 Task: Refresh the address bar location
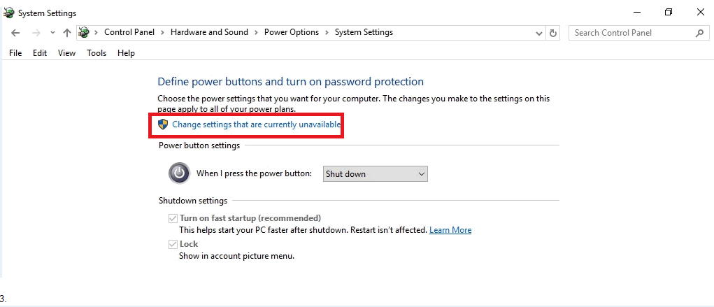pyautogui.click(x=552, y=33)
